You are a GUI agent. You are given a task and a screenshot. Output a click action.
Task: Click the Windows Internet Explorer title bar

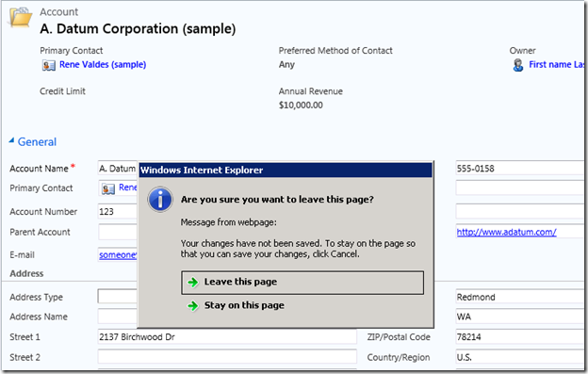pyautogui.click(x=286, y=171)
